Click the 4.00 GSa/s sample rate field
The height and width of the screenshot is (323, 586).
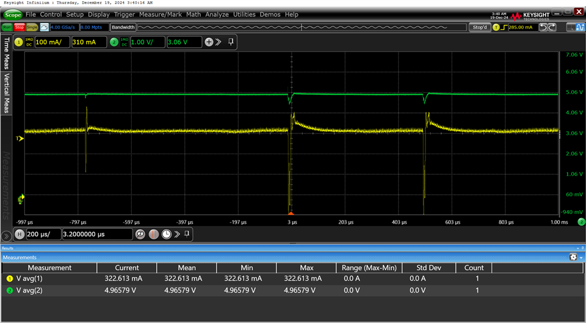[x=64, y=27]
